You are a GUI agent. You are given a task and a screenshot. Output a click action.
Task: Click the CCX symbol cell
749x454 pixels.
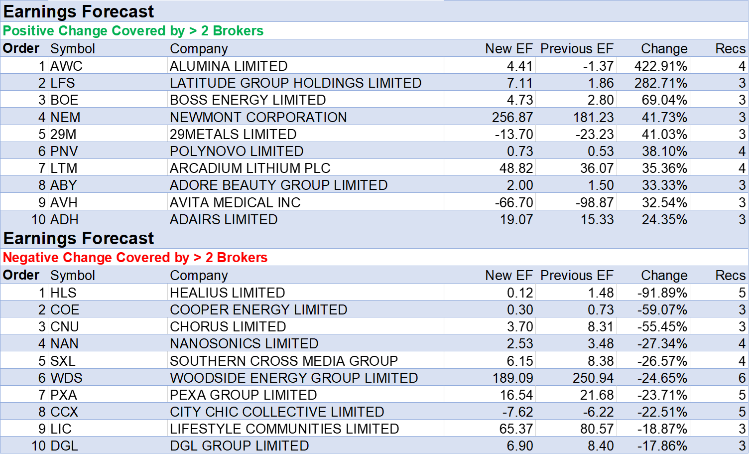(64, 412)
